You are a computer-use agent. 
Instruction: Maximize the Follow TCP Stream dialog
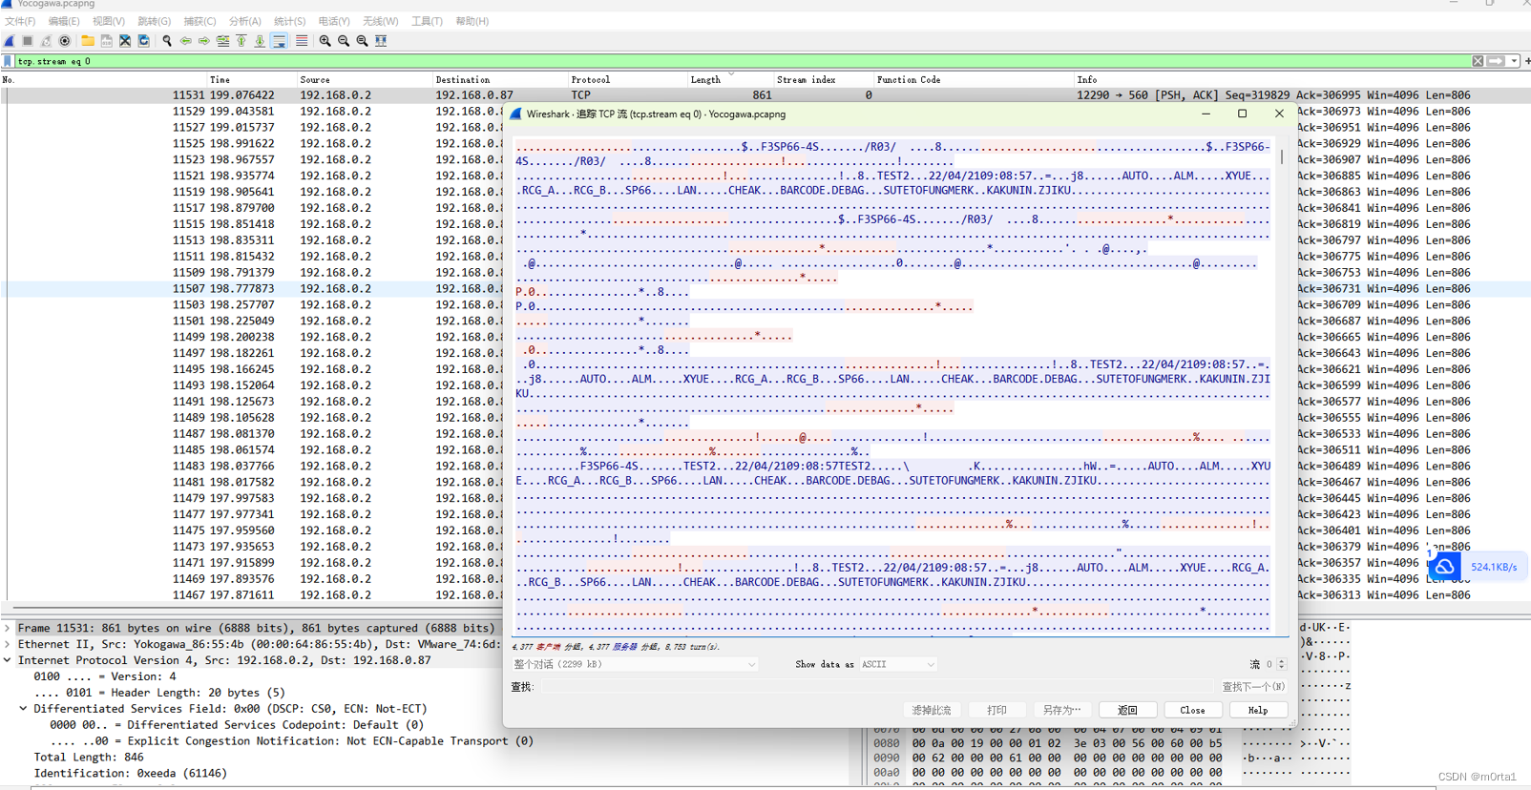[1242, 114]
